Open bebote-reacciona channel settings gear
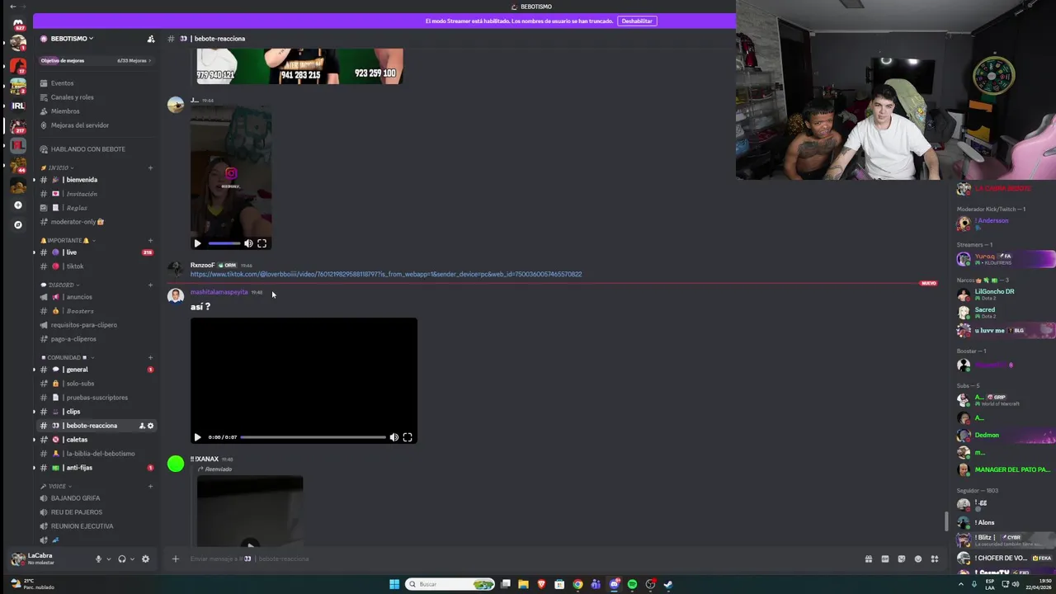 150,426
